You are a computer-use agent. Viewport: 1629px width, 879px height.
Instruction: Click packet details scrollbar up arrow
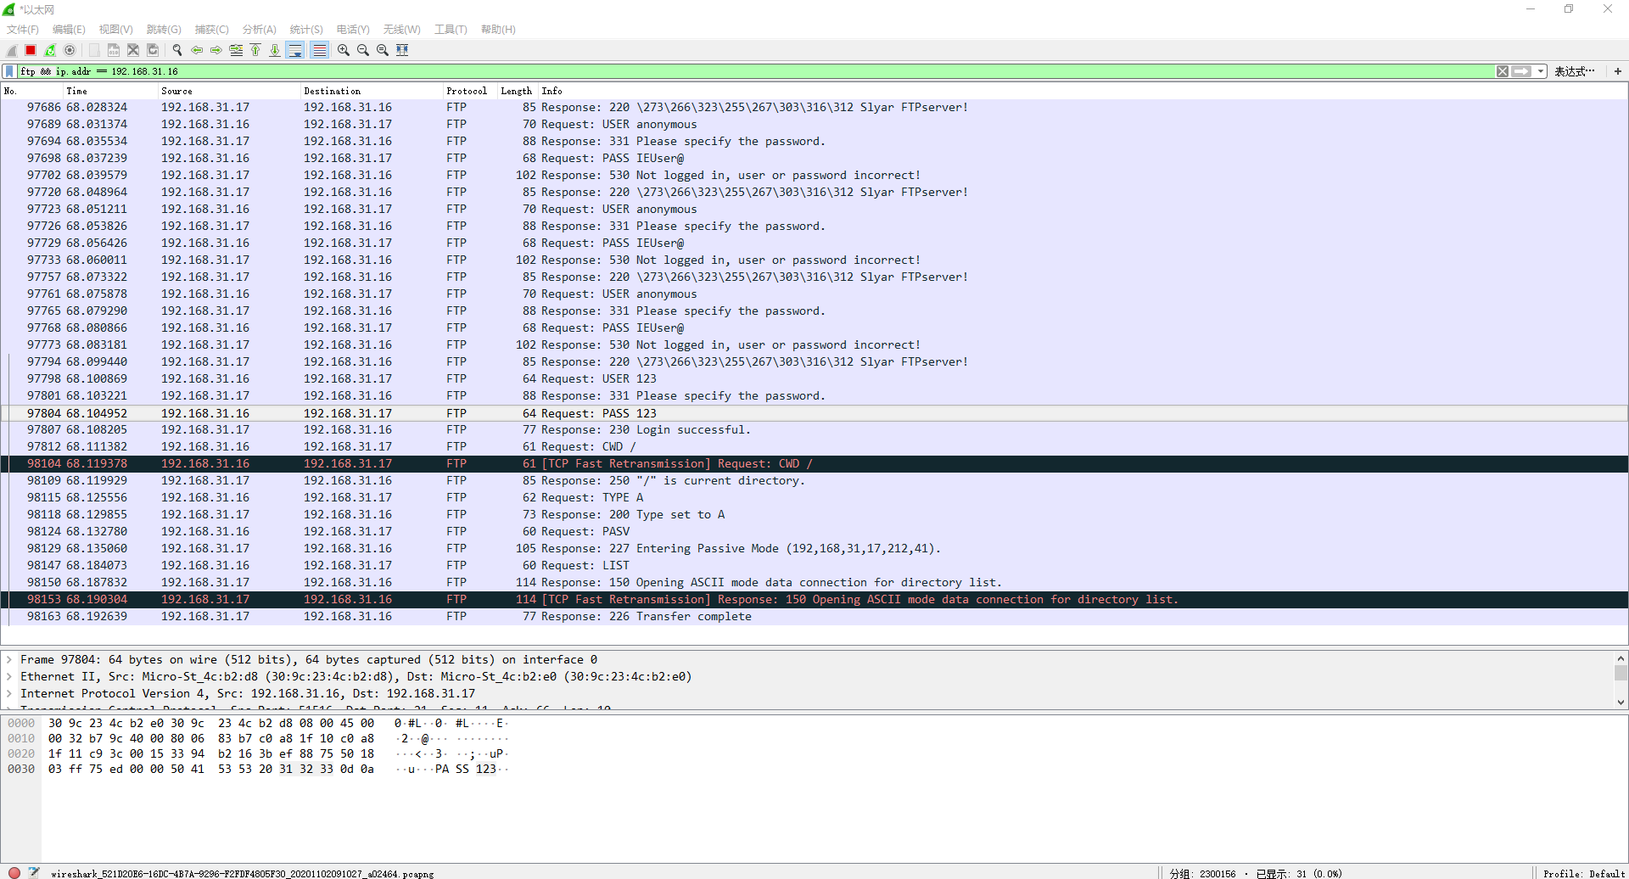(1621, 658)
